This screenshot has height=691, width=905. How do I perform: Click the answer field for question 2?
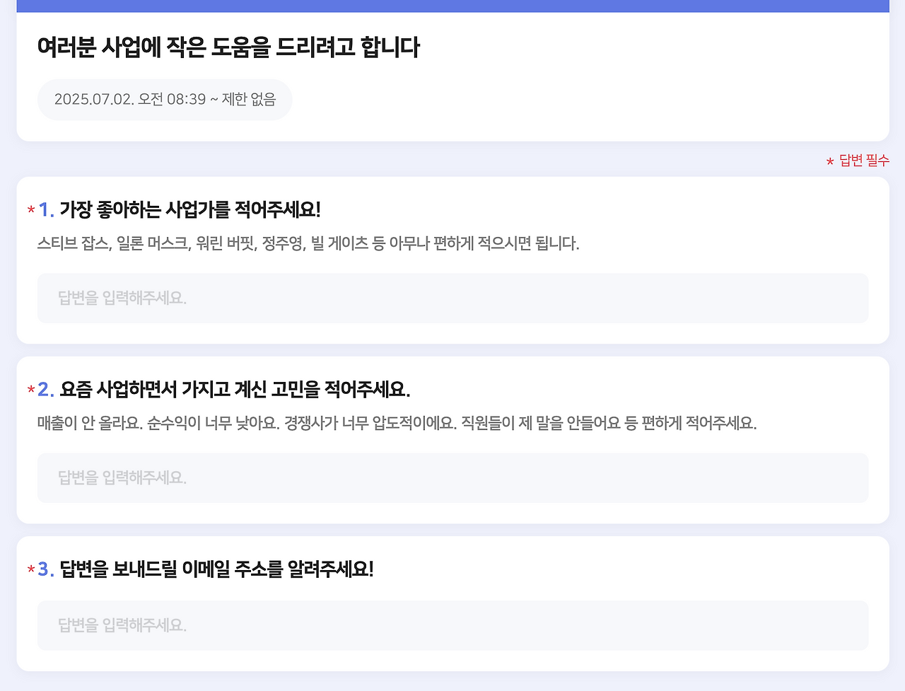tap(452, 477)
